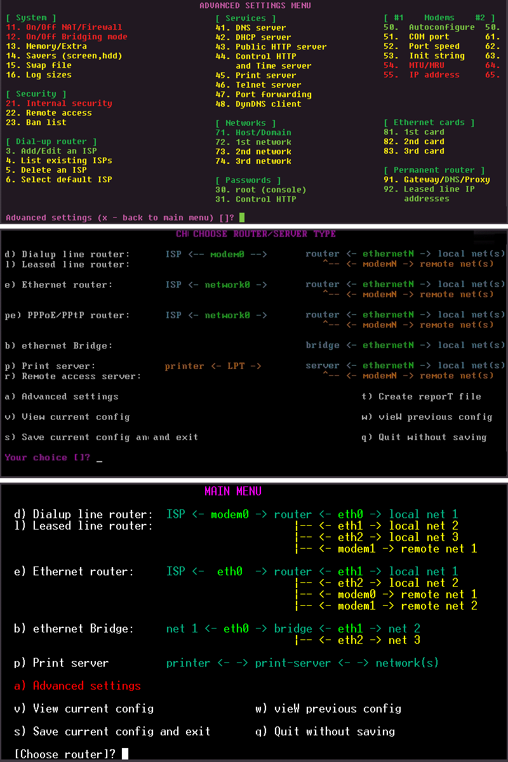Select Port forwarding under Services
508x762 pixels.
click(264, 95)
